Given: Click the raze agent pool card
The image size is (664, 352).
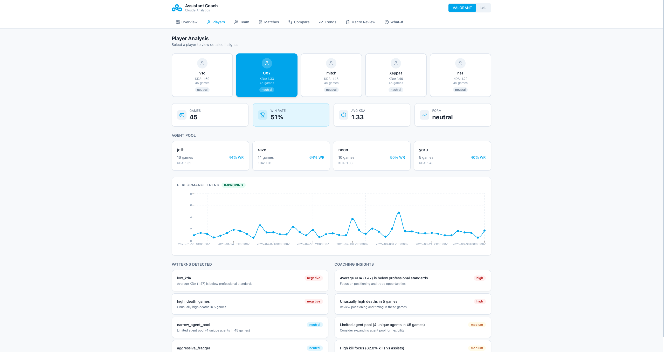Looking at the screenshot, I should pyautogui.click(x=291, y=156).
